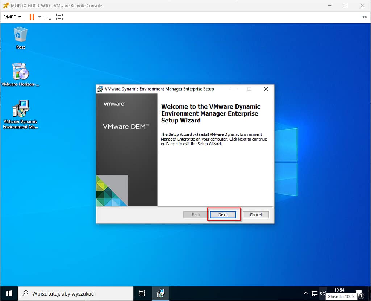Enter full screen mode via toolbar icon
This screenshot has height=301, width=371.
point(59,17)
